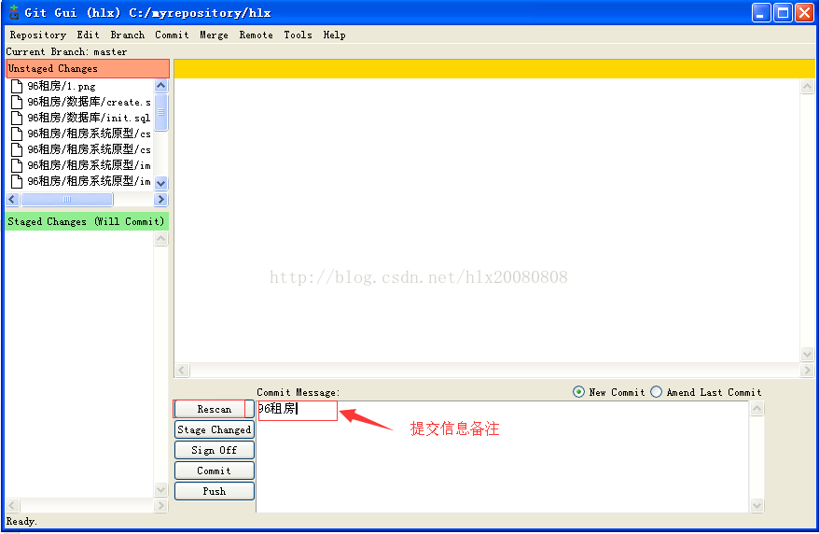Minimize the Git Gui window
This screenshot has height=534, width=819.
click(761, 12)
